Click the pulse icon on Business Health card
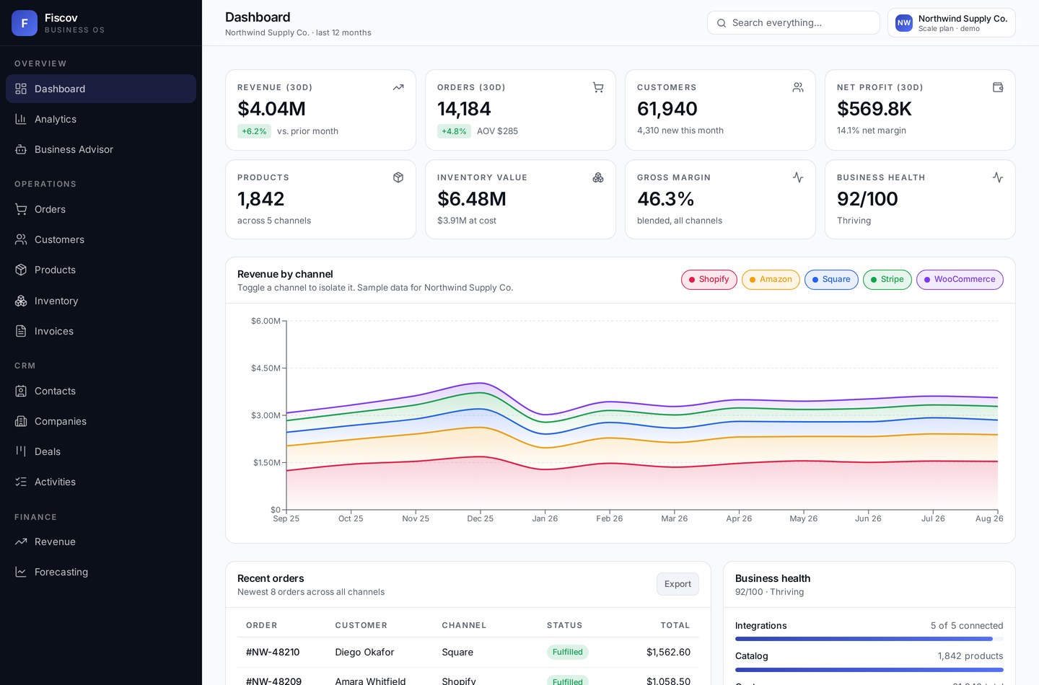 pos(998,177)
